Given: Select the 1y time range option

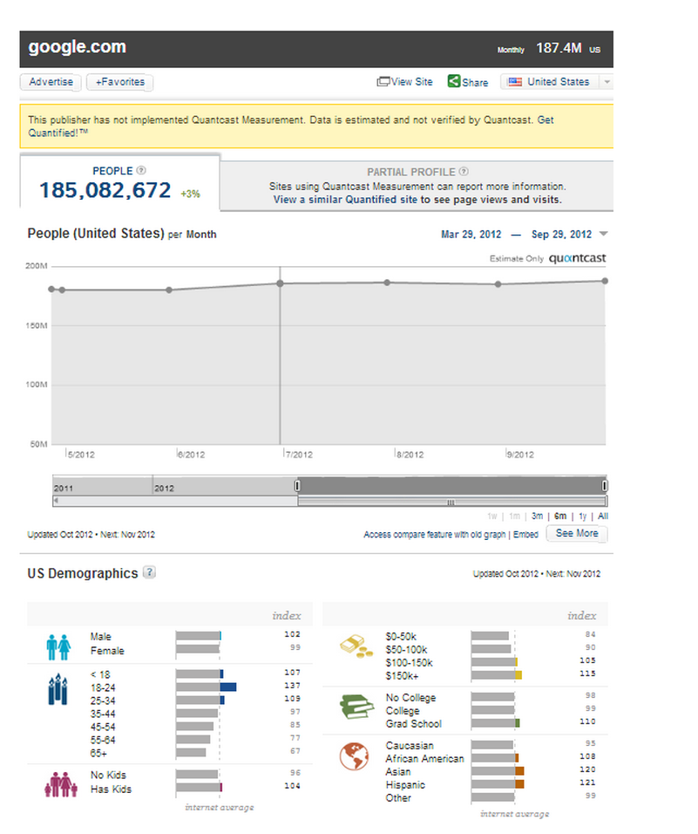Looking at the screenshot, I should point(582,516).
